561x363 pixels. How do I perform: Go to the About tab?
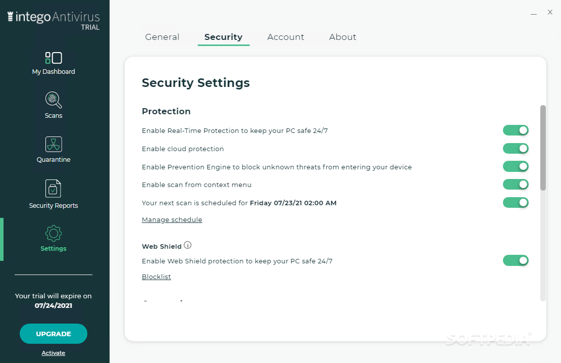pos(342,37)
